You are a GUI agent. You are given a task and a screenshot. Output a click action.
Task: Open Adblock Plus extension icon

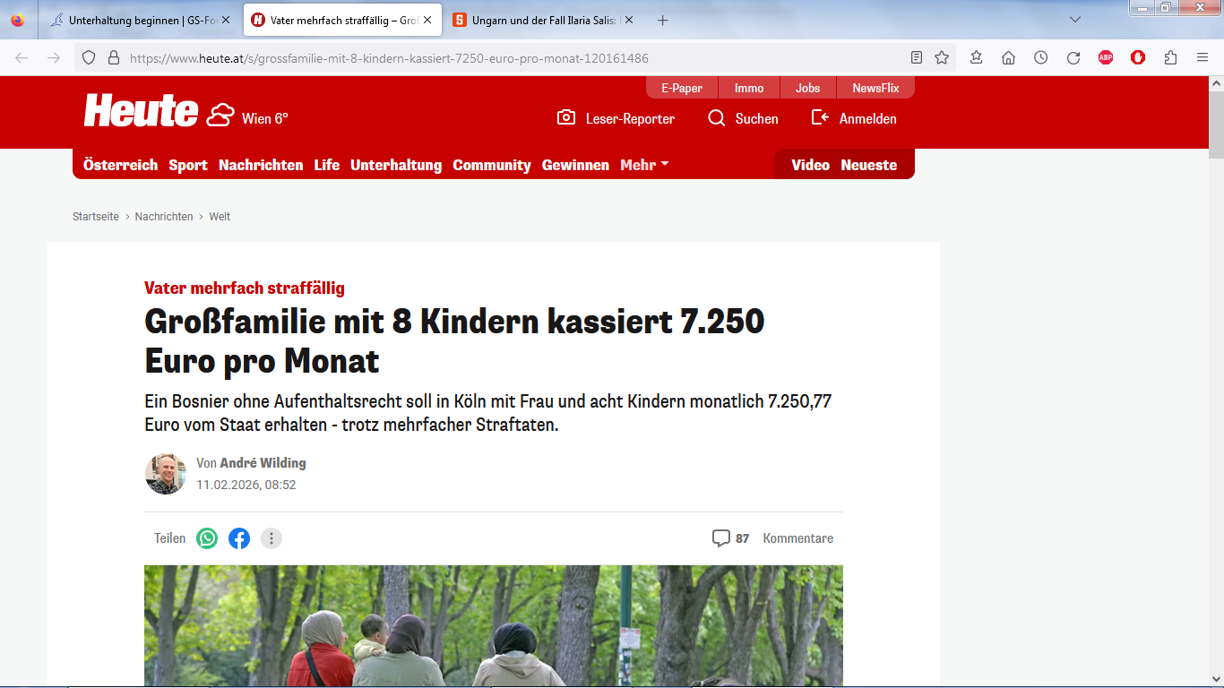click(x=1106, y=58)
